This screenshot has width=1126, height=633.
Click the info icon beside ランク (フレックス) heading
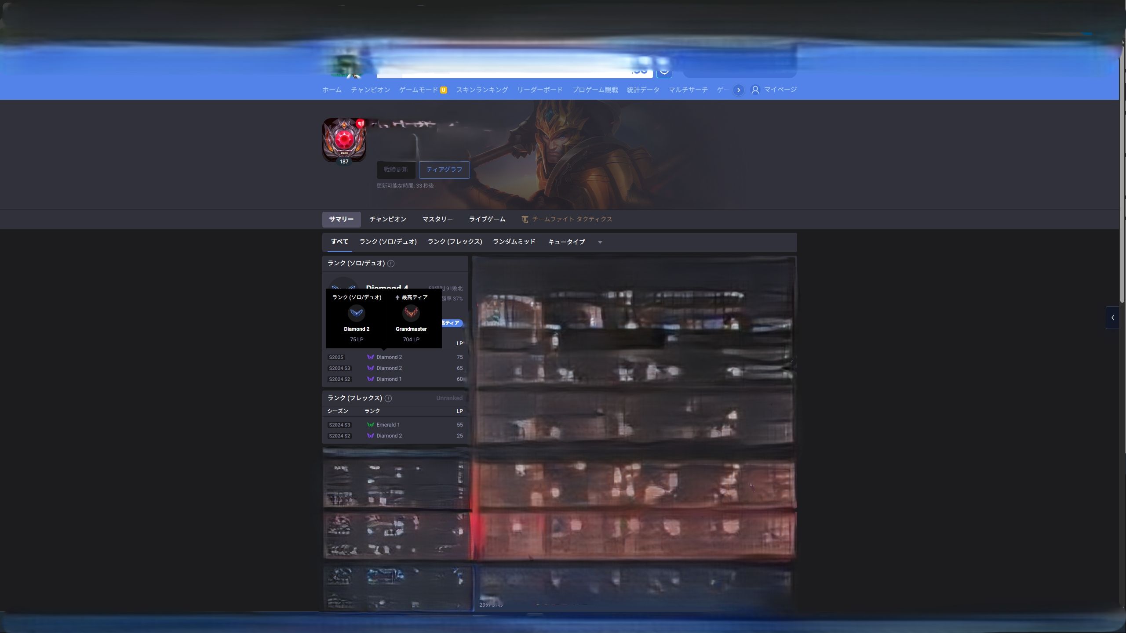point(388,398)
